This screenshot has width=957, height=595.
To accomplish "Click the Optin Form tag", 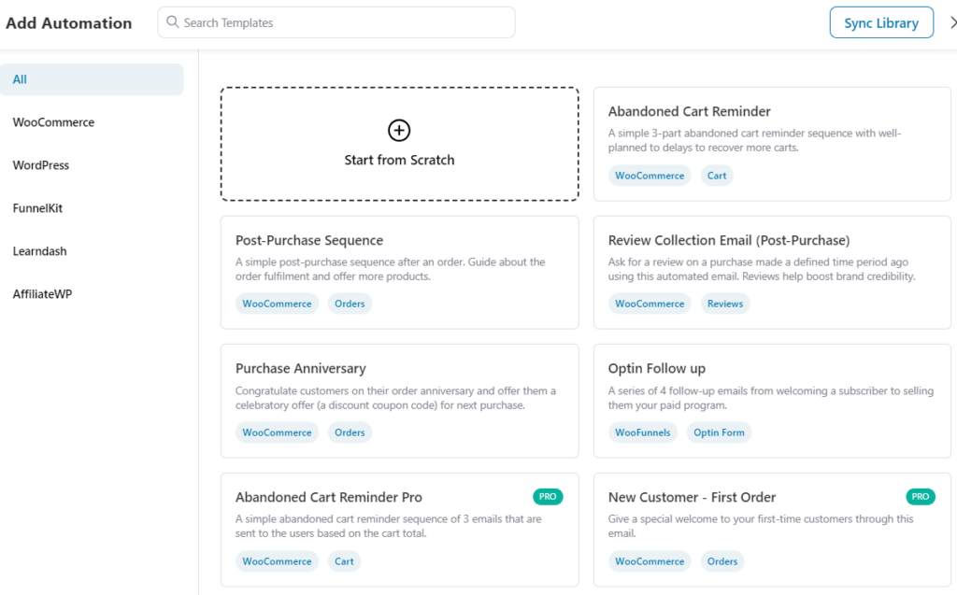I will pos(719,432).
